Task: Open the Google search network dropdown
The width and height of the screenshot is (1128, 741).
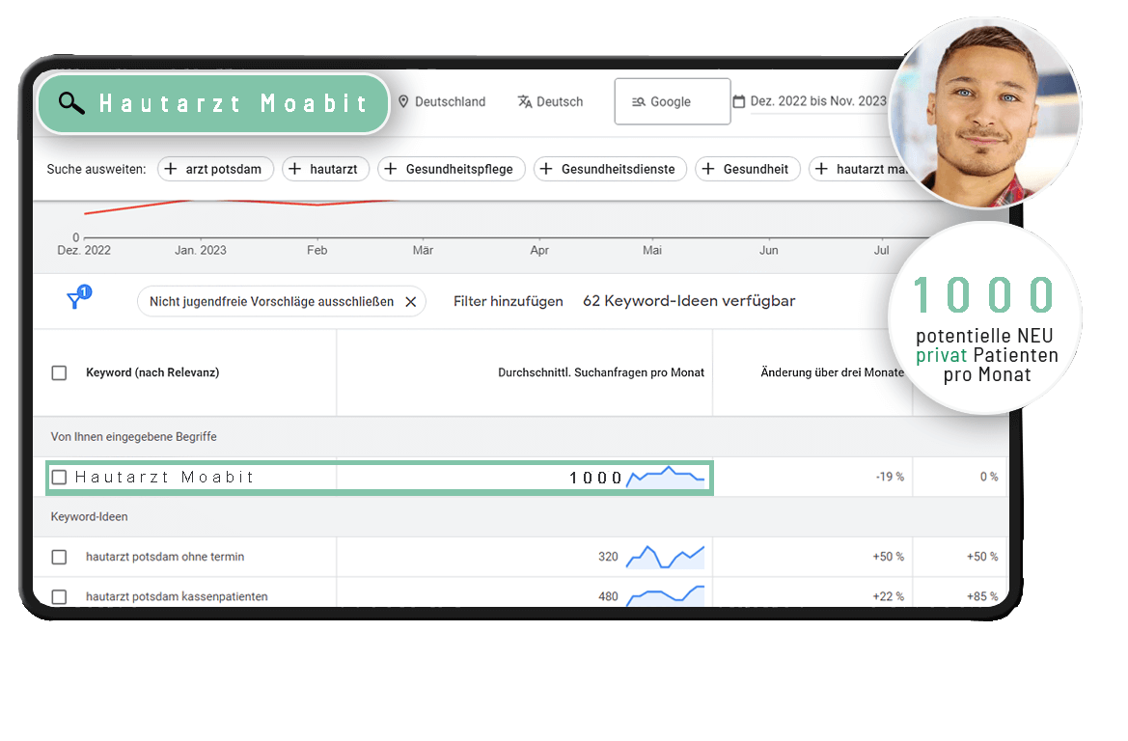Action: [672, 101]
